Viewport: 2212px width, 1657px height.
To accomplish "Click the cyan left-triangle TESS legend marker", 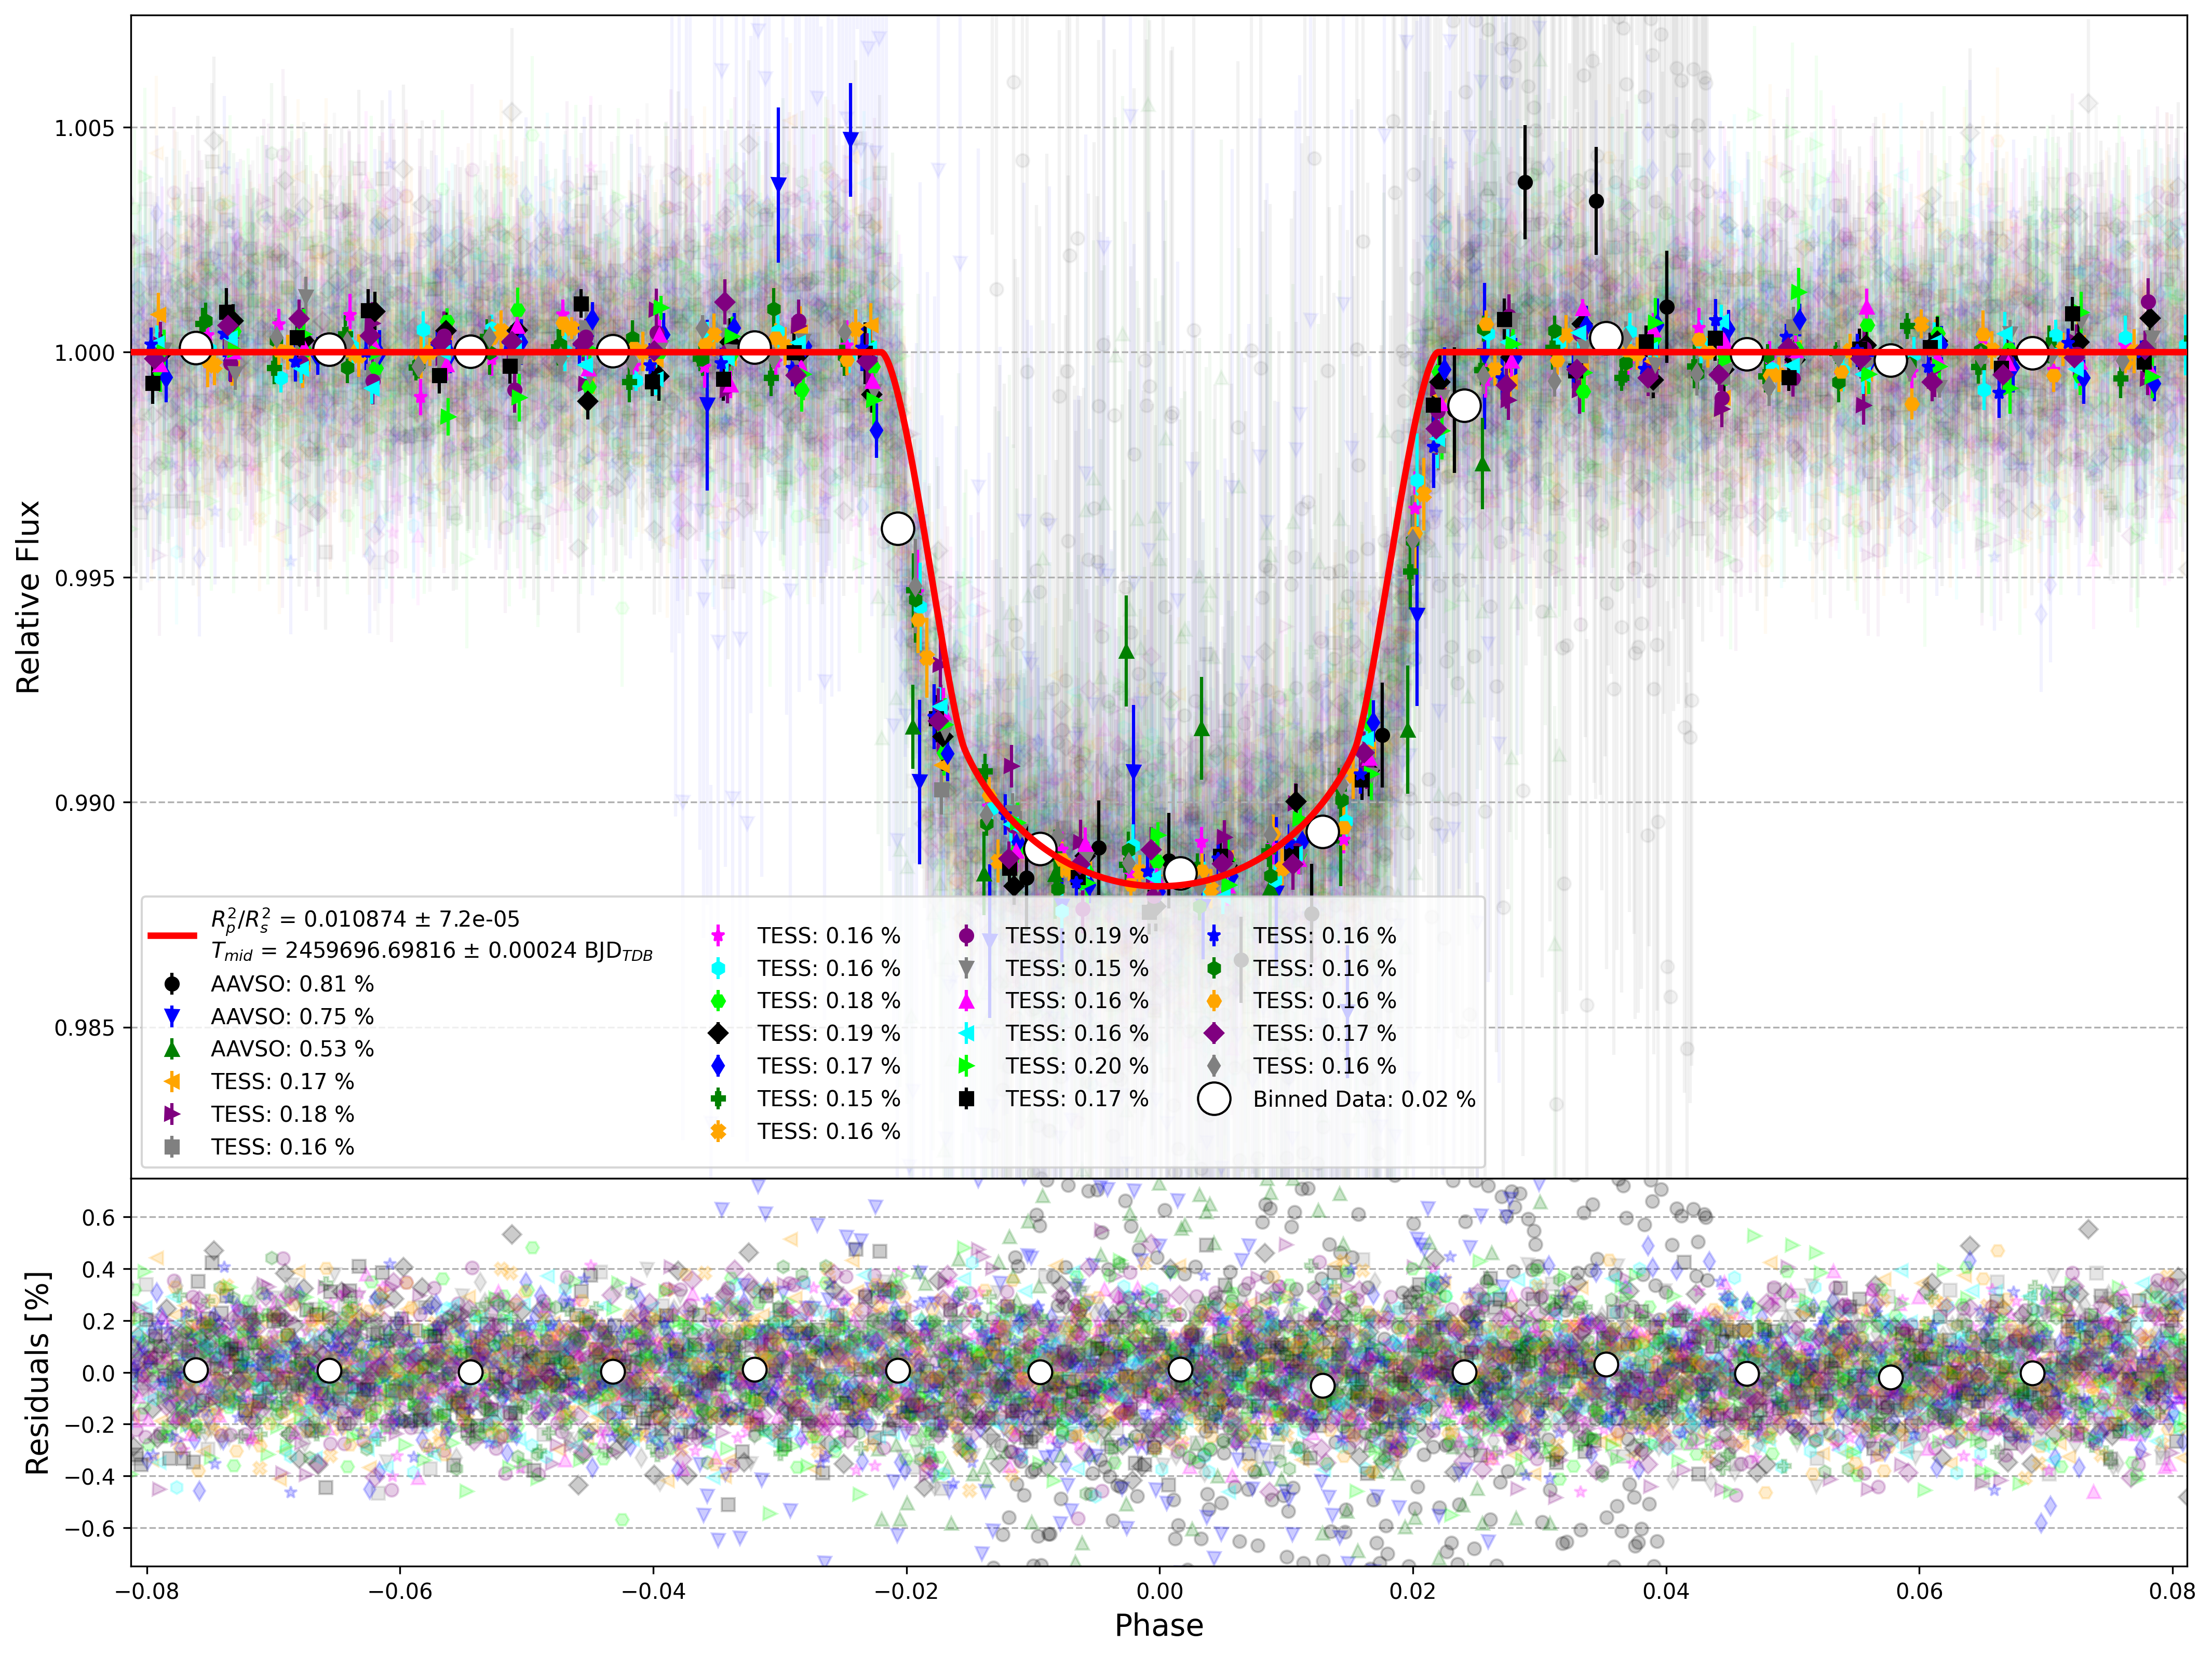I will 966,1033.
